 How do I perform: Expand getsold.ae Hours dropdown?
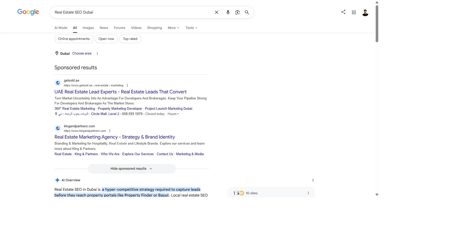(173, 114)
